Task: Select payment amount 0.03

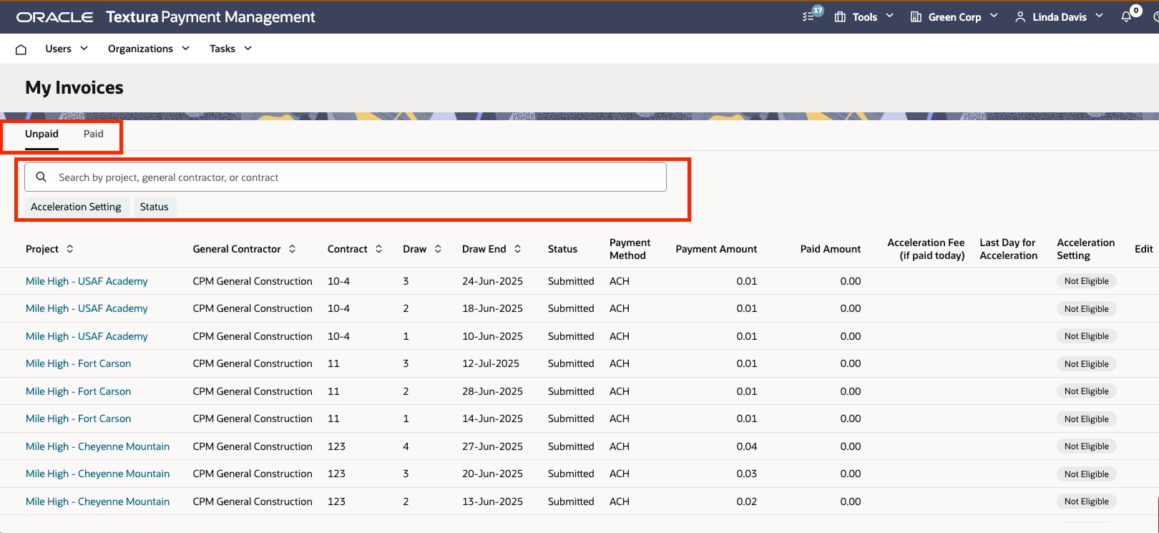Action: coord(746,474)
